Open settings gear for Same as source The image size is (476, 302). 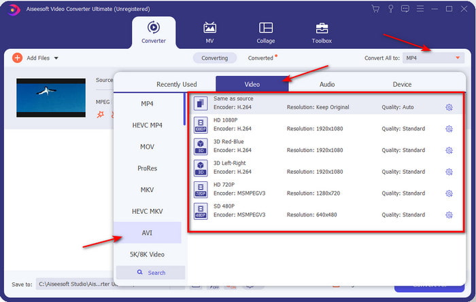(449, 107)
